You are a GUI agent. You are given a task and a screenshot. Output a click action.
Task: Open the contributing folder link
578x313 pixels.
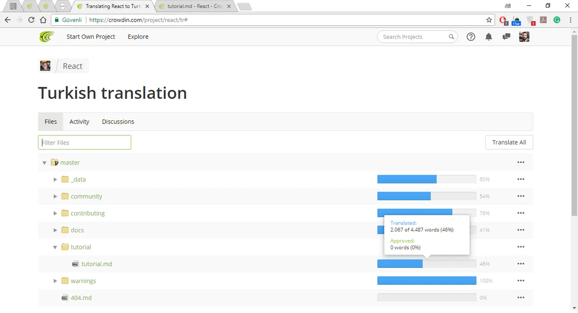tap(88, 213)
